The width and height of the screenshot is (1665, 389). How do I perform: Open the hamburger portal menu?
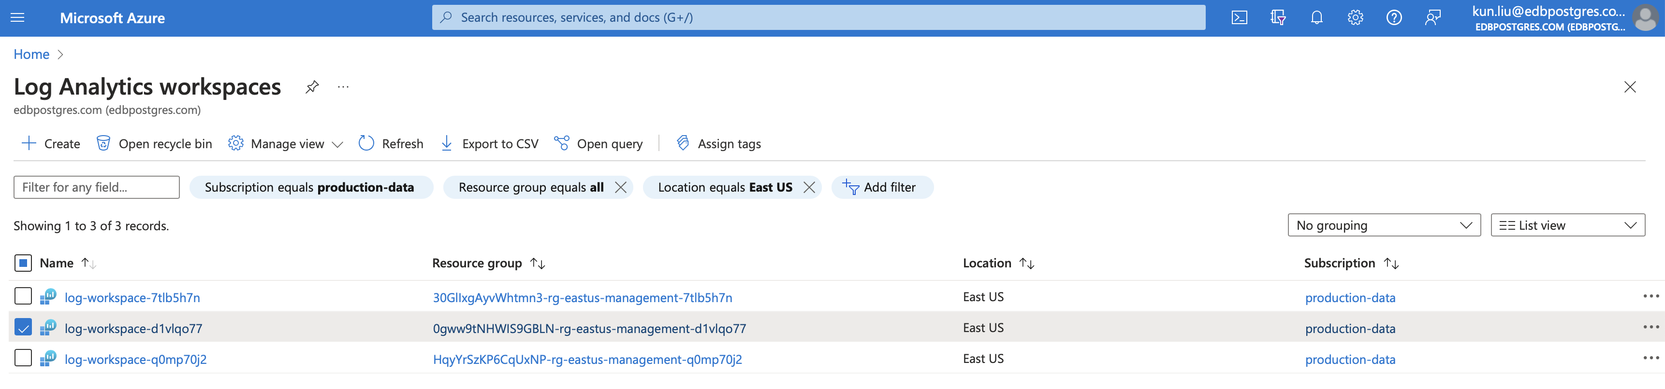(17, 17)
